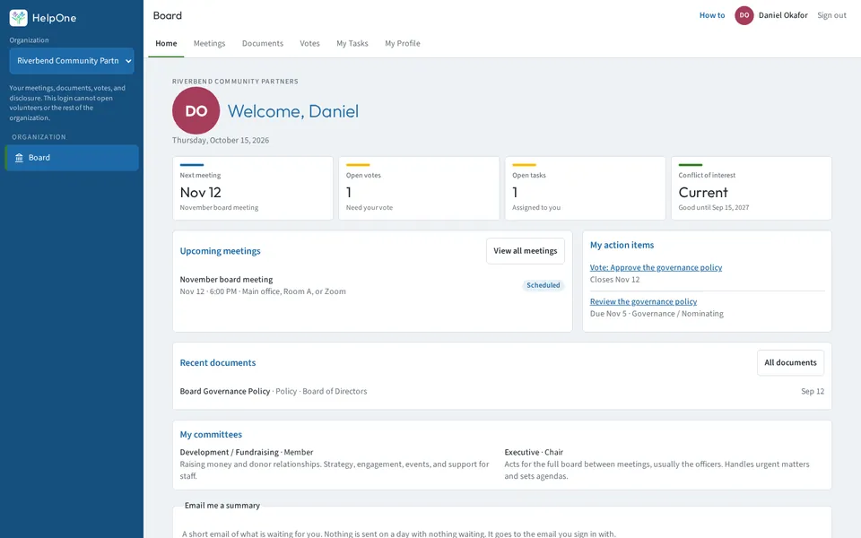The image size is (861, 538).
Task: Open the Board Governance Policy document
Action: point(224,392)
